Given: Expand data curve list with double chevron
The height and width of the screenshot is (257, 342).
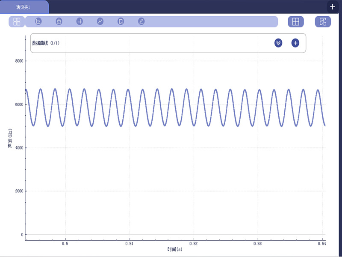Looking at the screenshot, I should (x=278, y=43).
